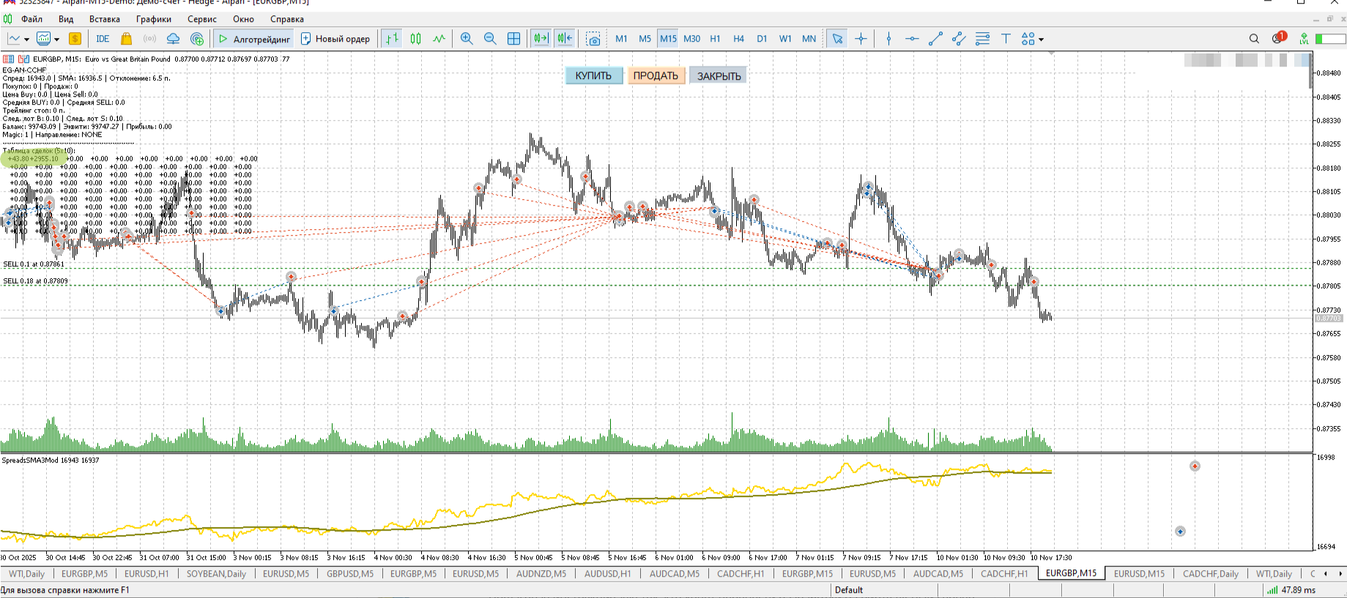
Task: Open the MQL5 IDE editor
Action: 103,39
